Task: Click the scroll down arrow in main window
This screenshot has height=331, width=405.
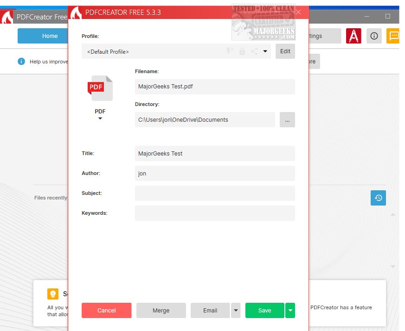Action: [x=393, y=266]
